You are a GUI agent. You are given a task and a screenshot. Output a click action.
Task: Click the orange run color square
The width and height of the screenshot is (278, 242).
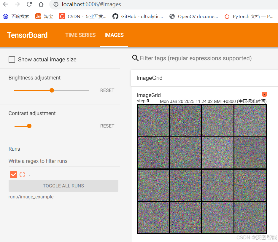(x=264, y=94)
